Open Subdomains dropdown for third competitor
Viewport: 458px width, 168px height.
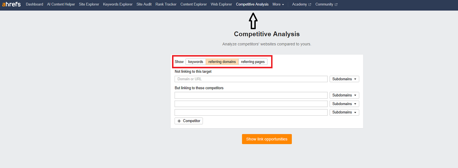click(x=344, y=112)
